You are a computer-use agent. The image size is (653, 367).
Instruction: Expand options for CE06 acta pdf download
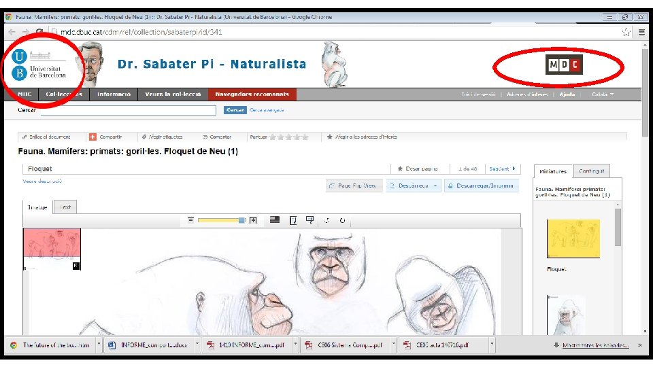(492, 345)
